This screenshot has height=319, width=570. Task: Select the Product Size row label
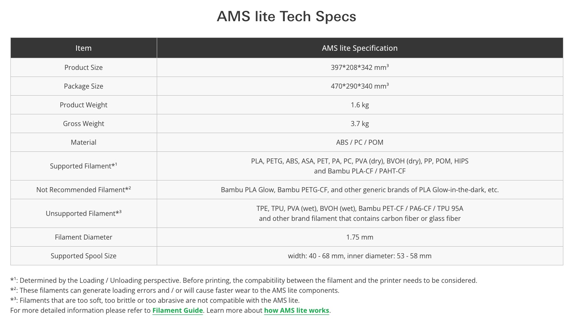click(x=84, y=67)
